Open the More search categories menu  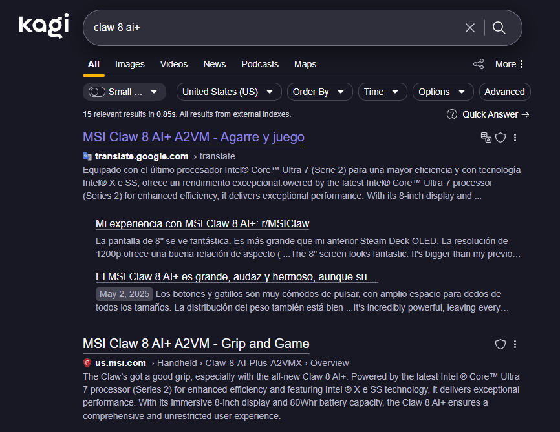(x=510, y=64)
